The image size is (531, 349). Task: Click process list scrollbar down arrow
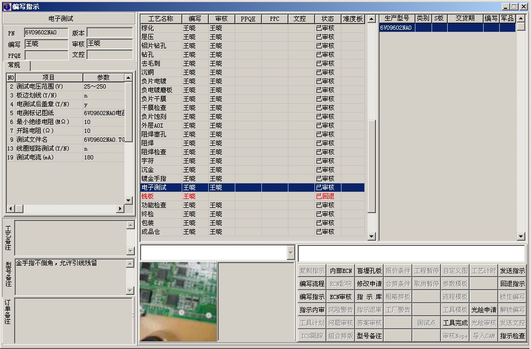tap(372, 236)
